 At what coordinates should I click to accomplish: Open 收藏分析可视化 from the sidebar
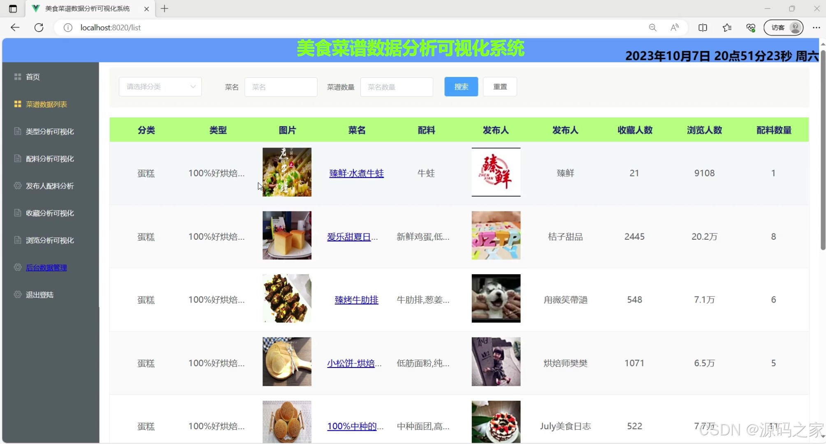[49, 213]
